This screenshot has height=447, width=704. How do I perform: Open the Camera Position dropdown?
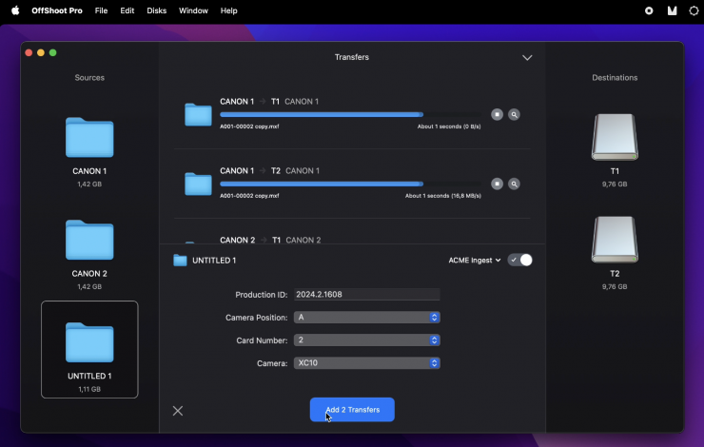366,317
